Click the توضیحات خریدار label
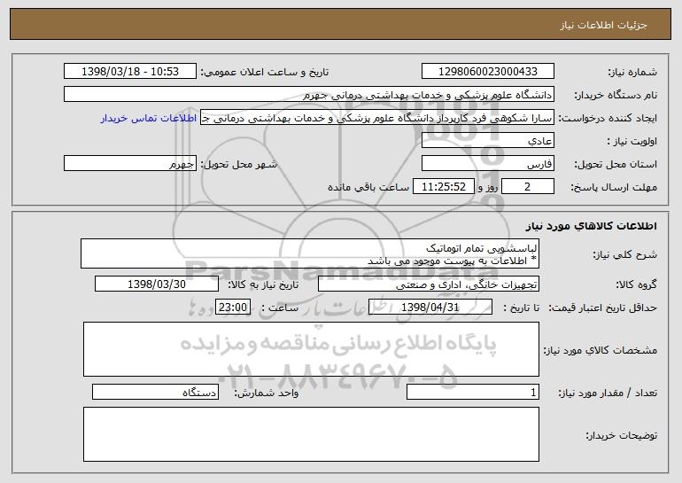This screenshot has height=483, width=682. (622, 435)
